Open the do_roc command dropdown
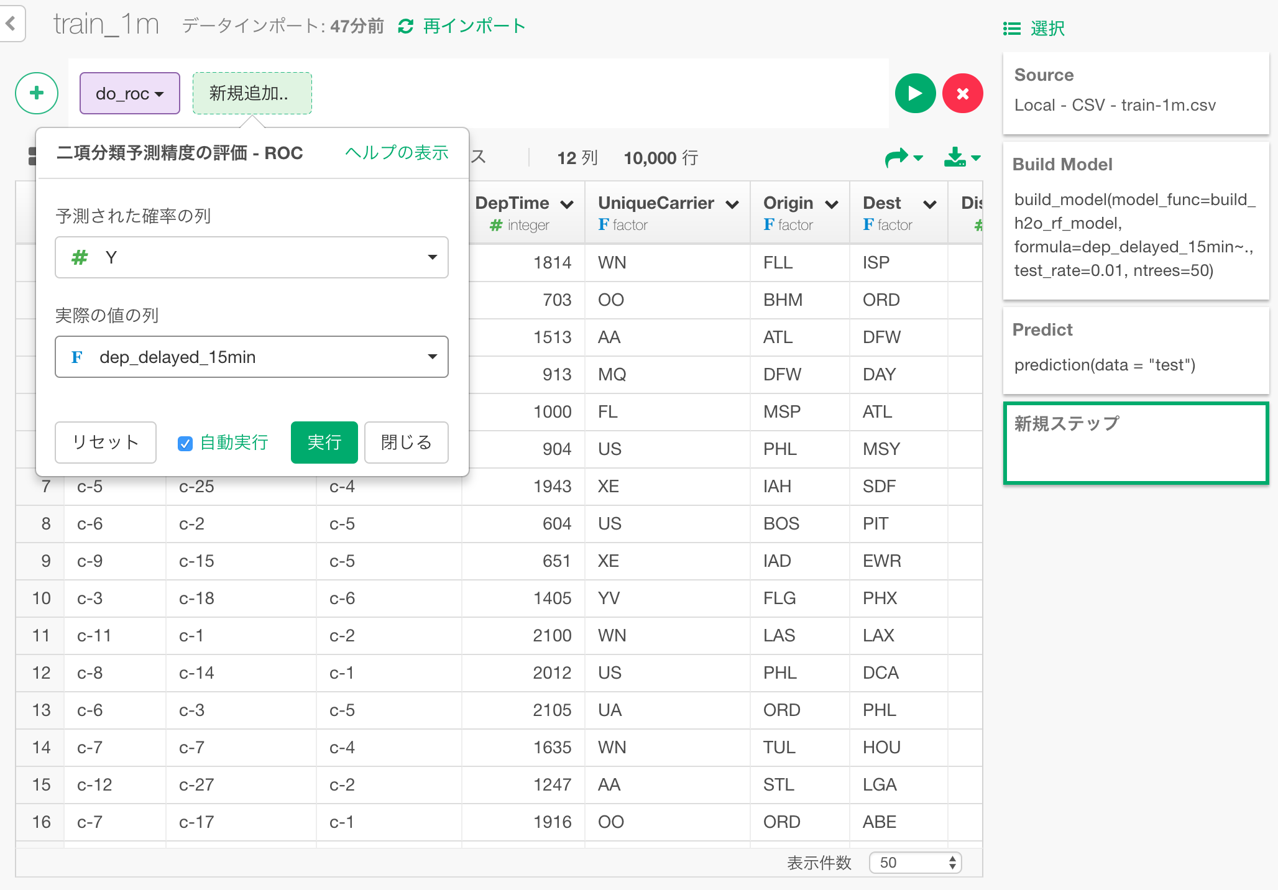The image size is (1278, 890). (x=130, y=93)
